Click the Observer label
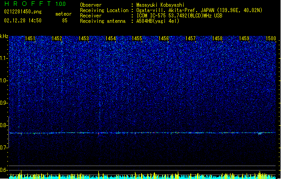The image size is (281, 179). 91,5
